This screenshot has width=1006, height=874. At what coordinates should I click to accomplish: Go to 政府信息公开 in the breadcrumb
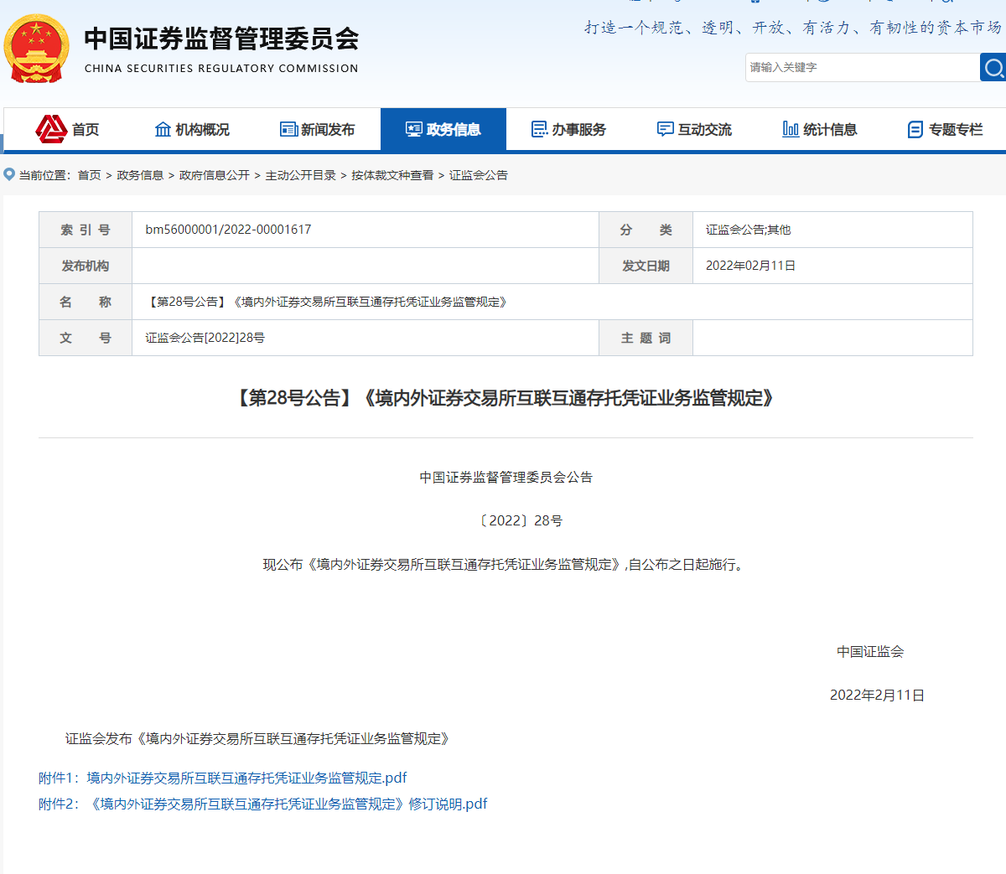click(214, 175)
